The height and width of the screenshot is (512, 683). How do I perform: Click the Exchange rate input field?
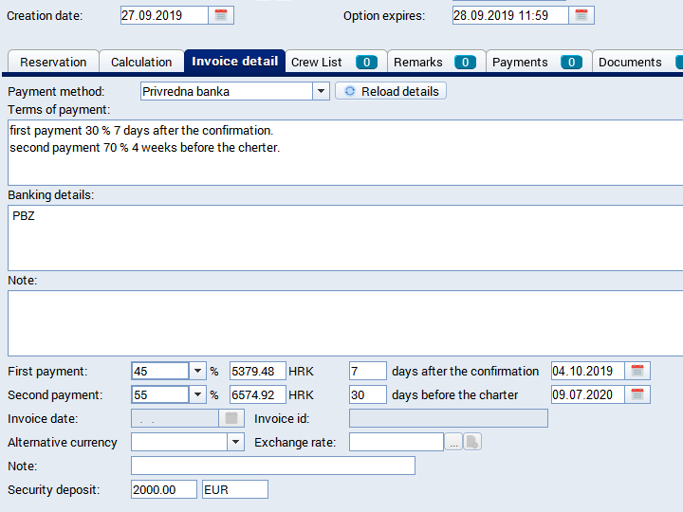pos(396,442)
